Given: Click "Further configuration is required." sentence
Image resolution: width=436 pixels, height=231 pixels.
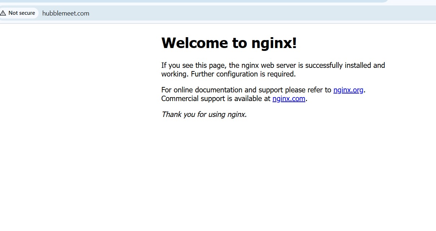Looking at the screenshot, I should click(x=243, y=74).
